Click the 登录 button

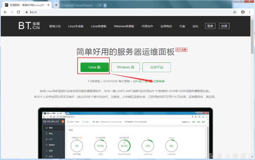coord(210,26)
